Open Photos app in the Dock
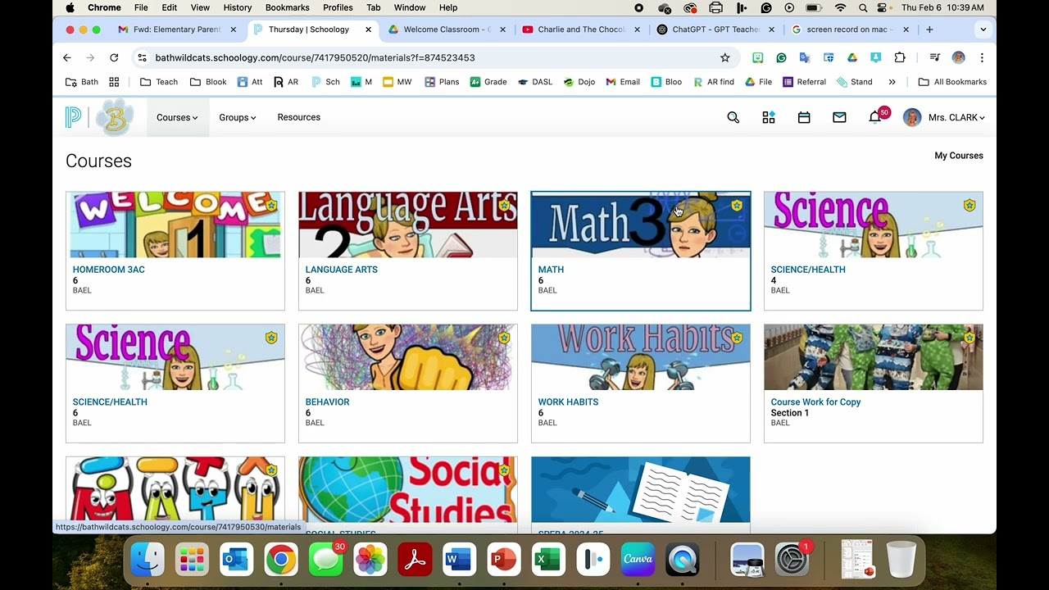Screen dimensions: 1049x590 pos(370,560)
